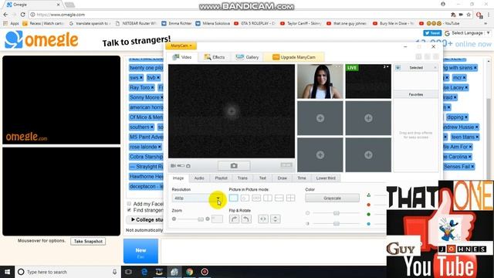Click the zoom-in icon beside Zoom slider
494x278 pixels.
coord(208,219)
